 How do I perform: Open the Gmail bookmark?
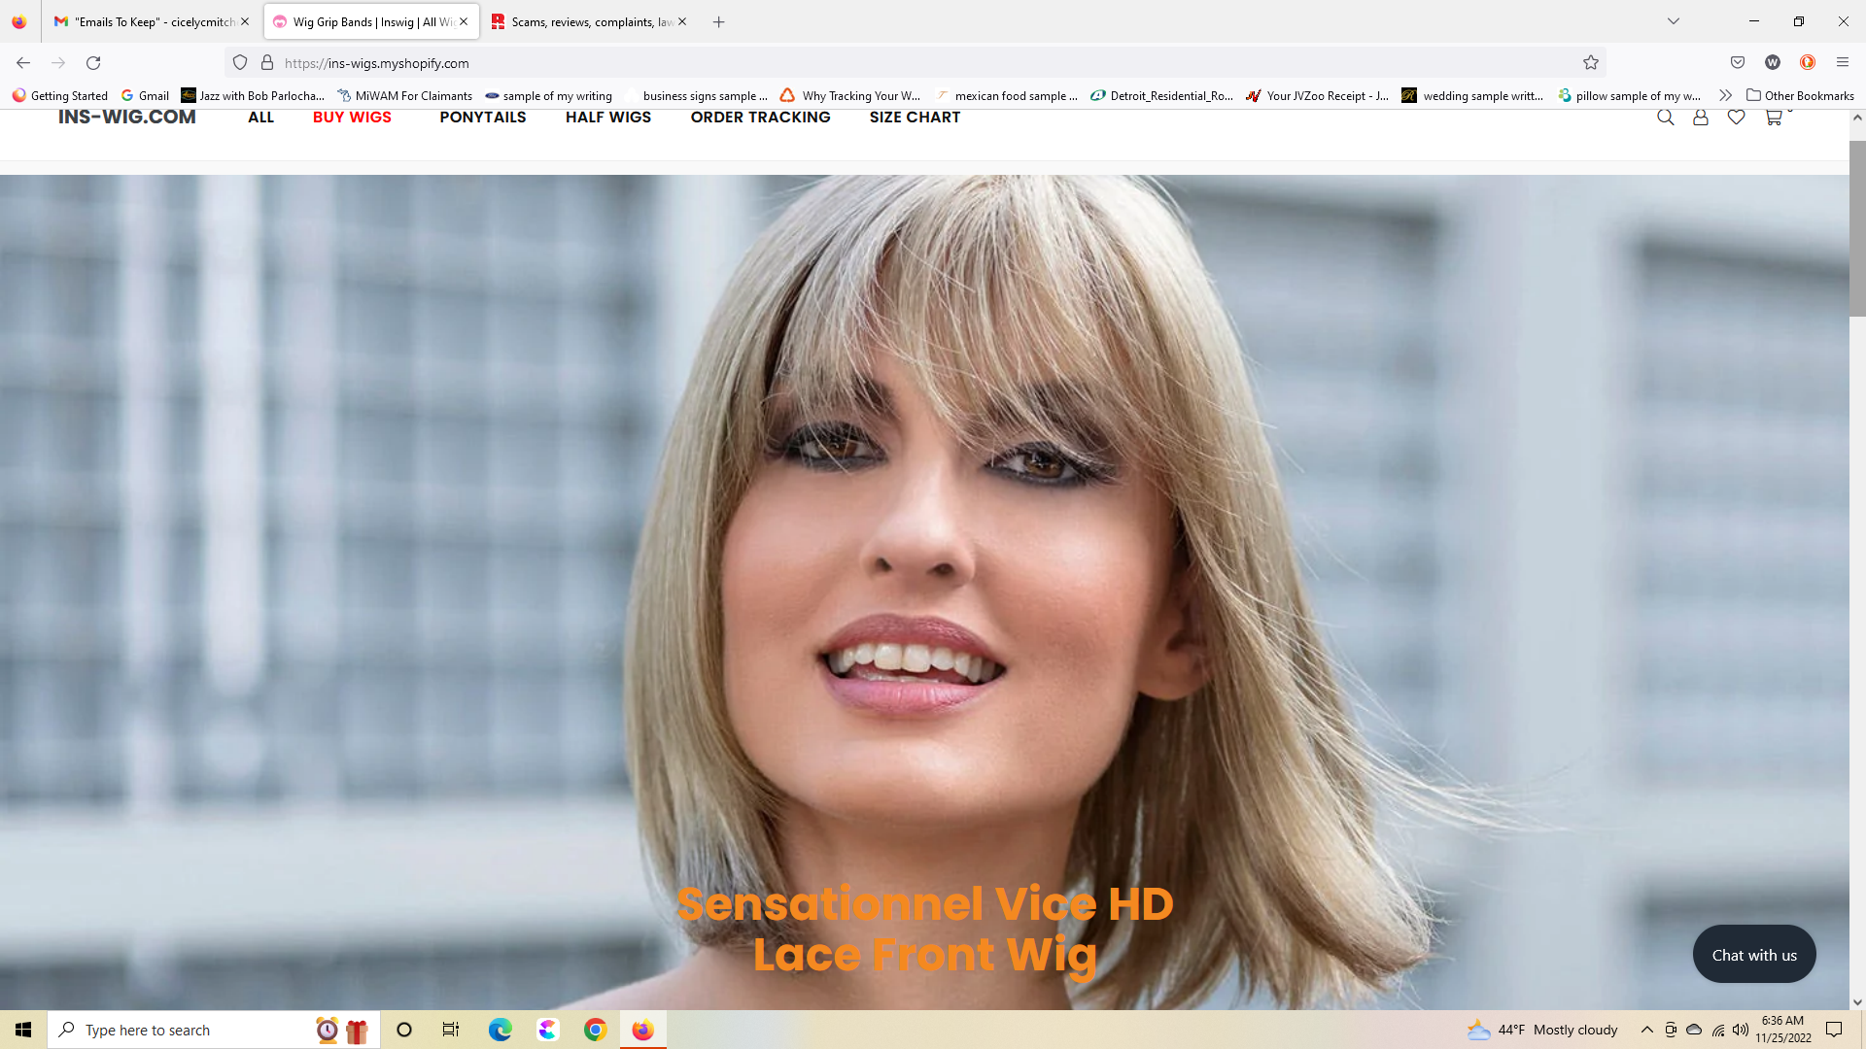pyautogui.click(x=145, y=95)
